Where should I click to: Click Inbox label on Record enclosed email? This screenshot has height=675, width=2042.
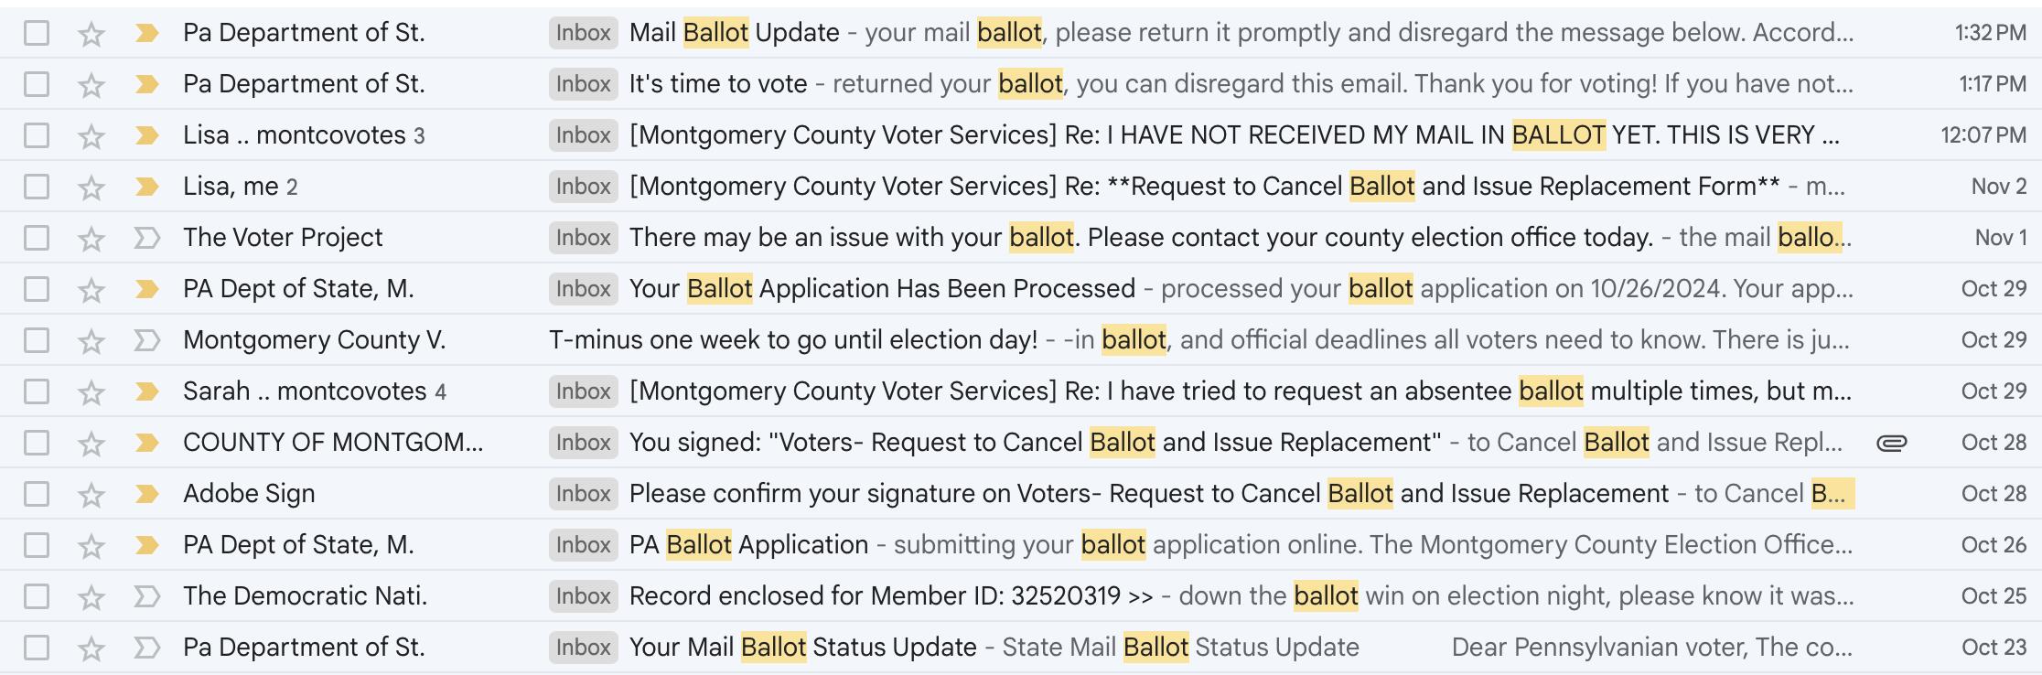[x=583, y=596]
